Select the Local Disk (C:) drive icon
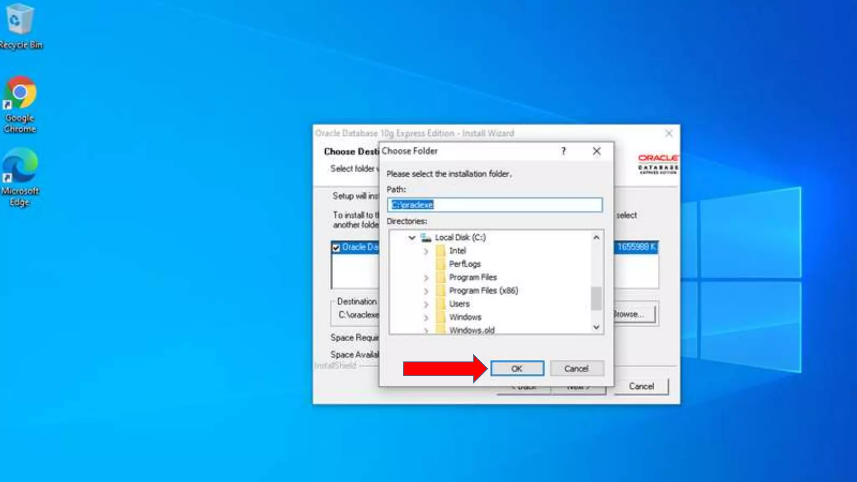The height and width of the screenshot is (482, 857). (x=426, y=238)
